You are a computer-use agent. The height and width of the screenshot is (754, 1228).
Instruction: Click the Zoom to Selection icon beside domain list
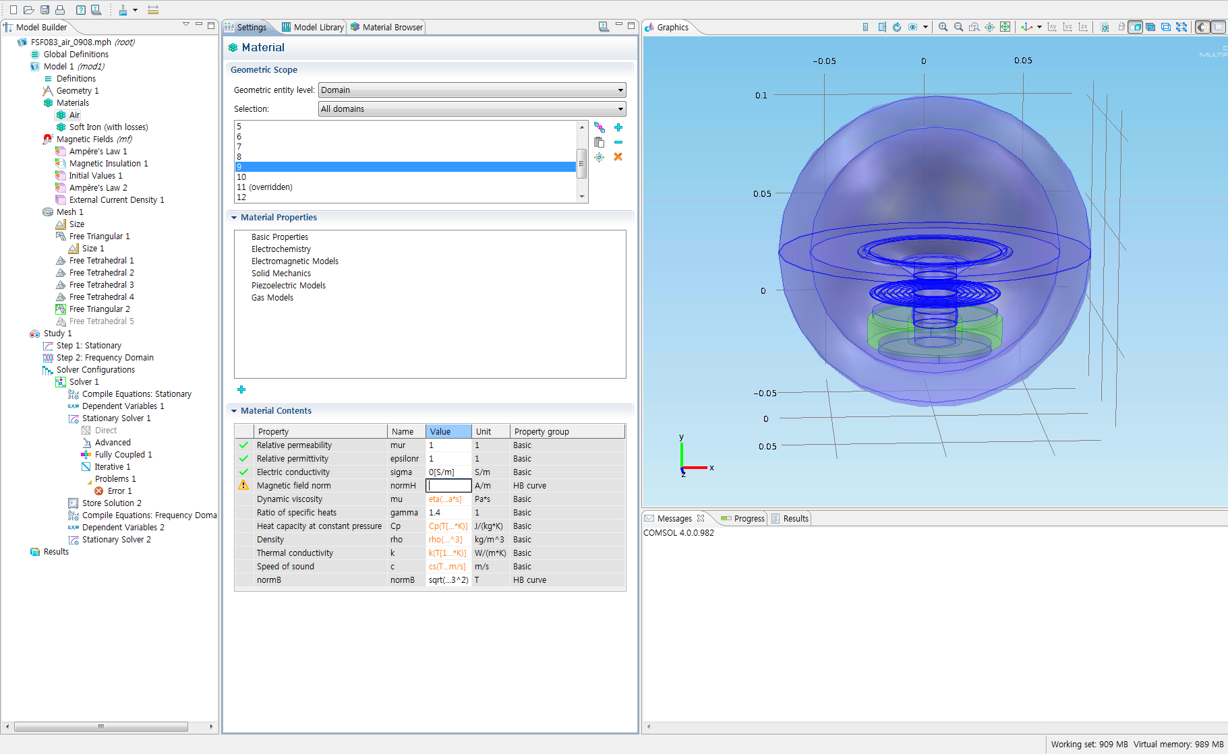[x=599, y=157]
